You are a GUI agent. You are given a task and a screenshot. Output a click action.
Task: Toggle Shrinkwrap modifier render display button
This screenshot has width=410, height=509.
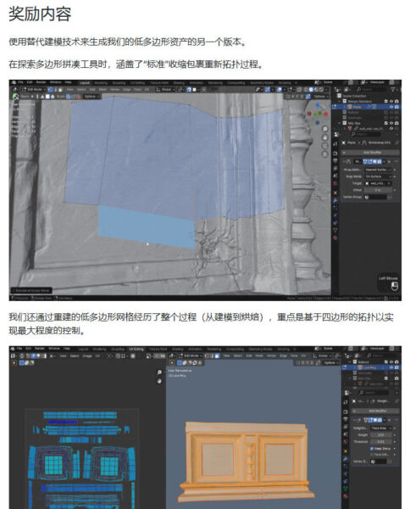pos(380,161)
